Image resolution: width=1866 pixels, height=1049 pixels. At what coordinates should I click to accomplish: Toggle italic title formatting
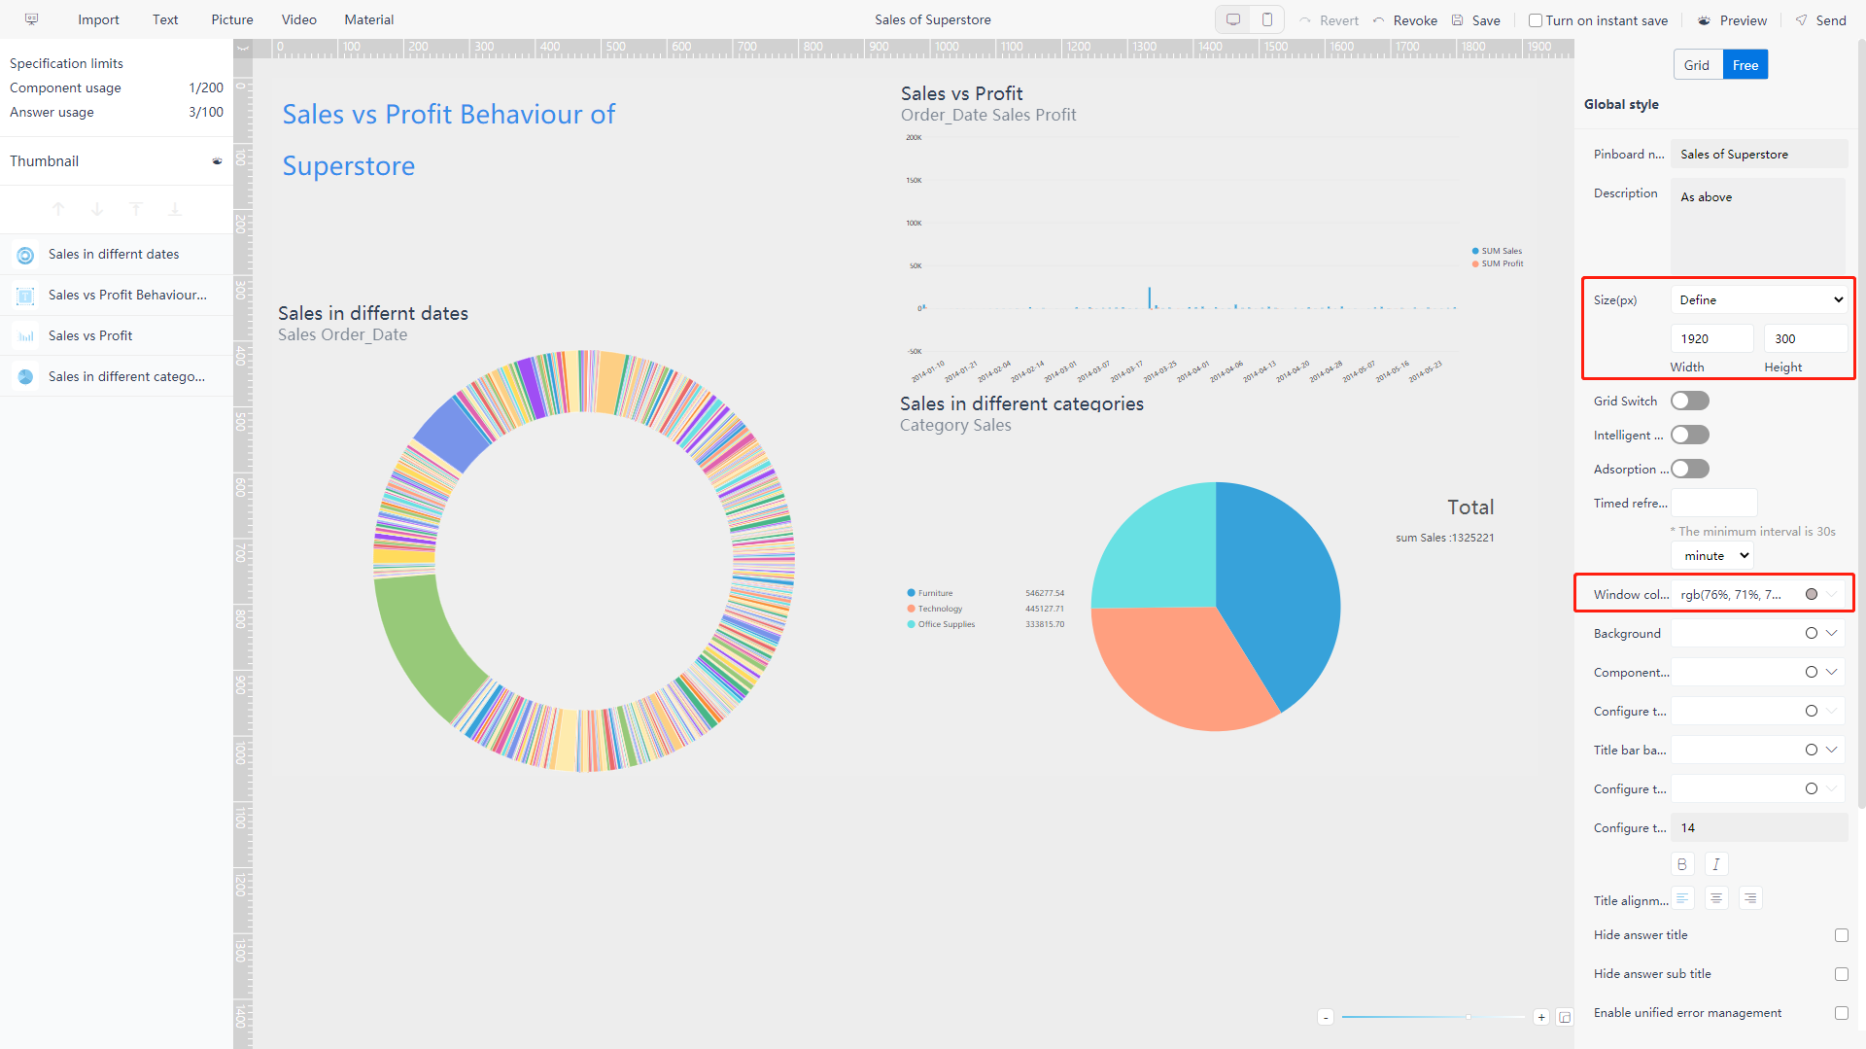(1716, 864)
